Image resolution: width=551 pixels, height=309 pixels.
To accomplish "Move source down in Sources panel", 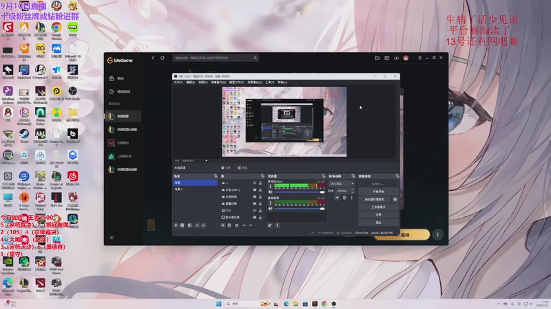I will pyautogui.click(x=251, y=225).
